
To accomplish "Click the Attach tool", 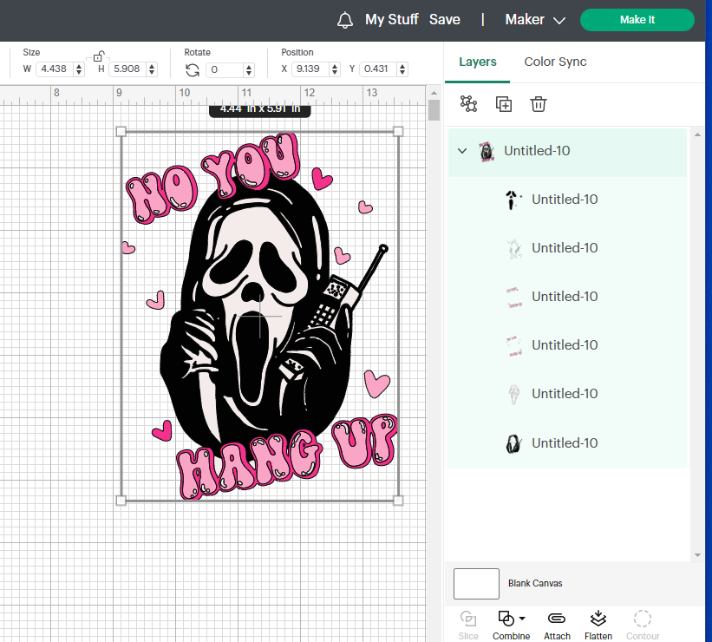I will [557, 626].
